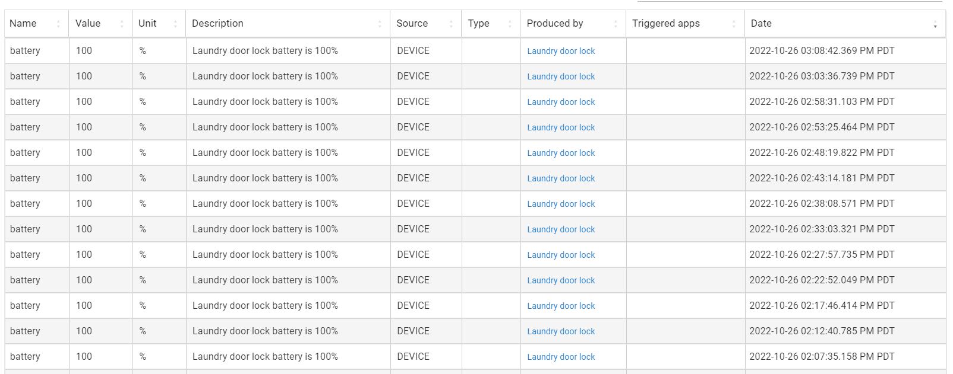This screenshot has width=953, height=374.
Task: Click the sort icon beside the Unit column
Action: (175, 24)
